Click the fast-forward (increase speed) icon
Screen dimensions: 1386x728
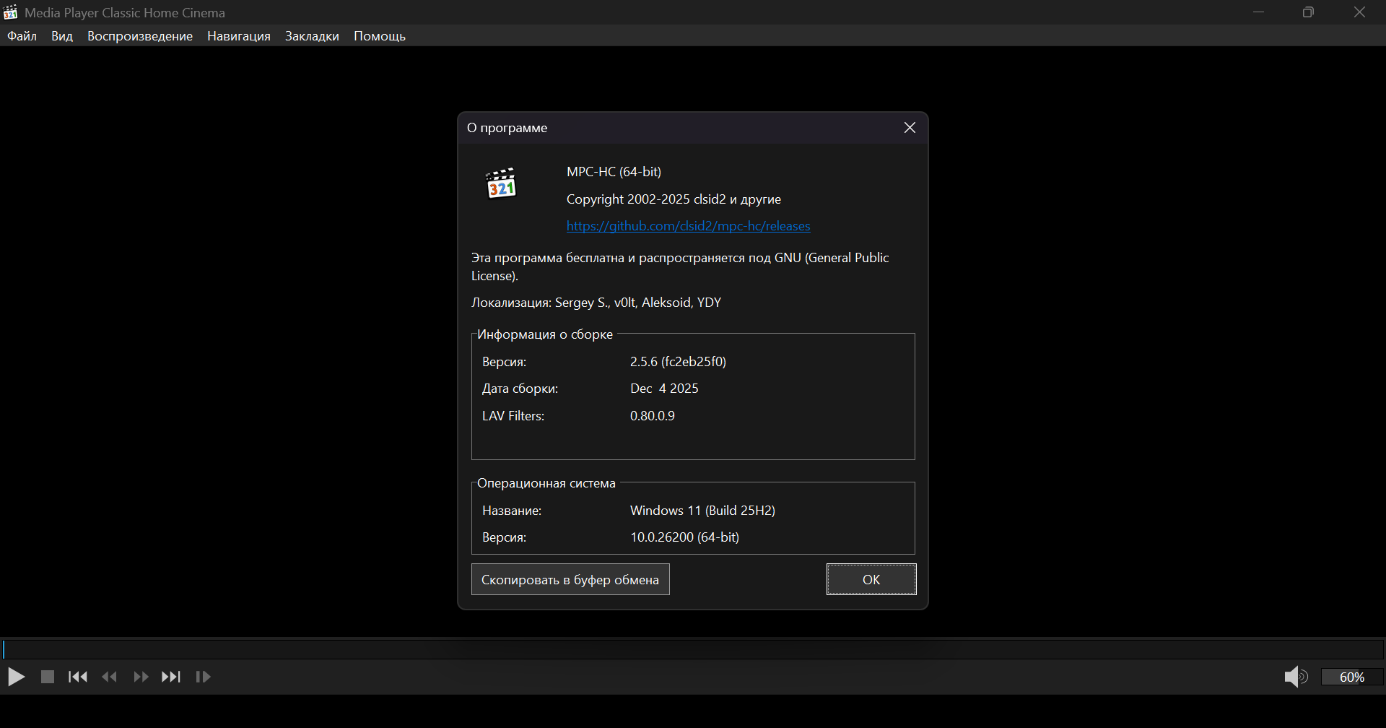141,677
